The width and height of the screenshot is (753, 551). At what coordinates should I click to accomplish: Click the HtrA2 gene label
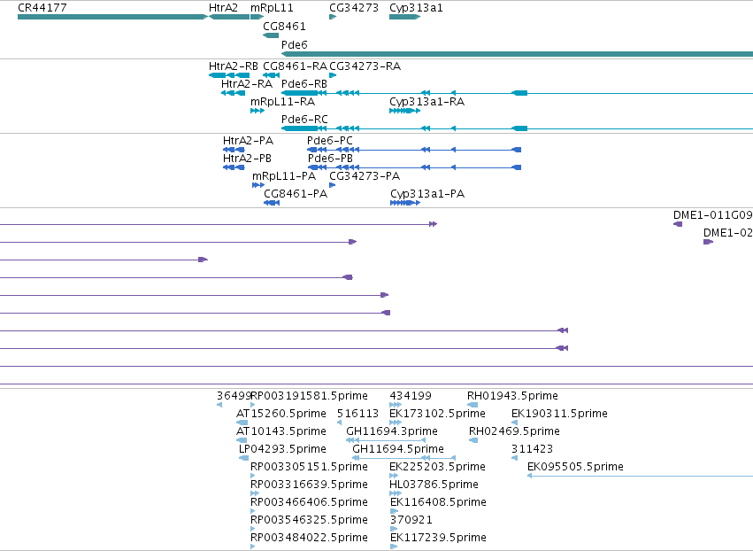pyautogui.click(x=223, y=8)
